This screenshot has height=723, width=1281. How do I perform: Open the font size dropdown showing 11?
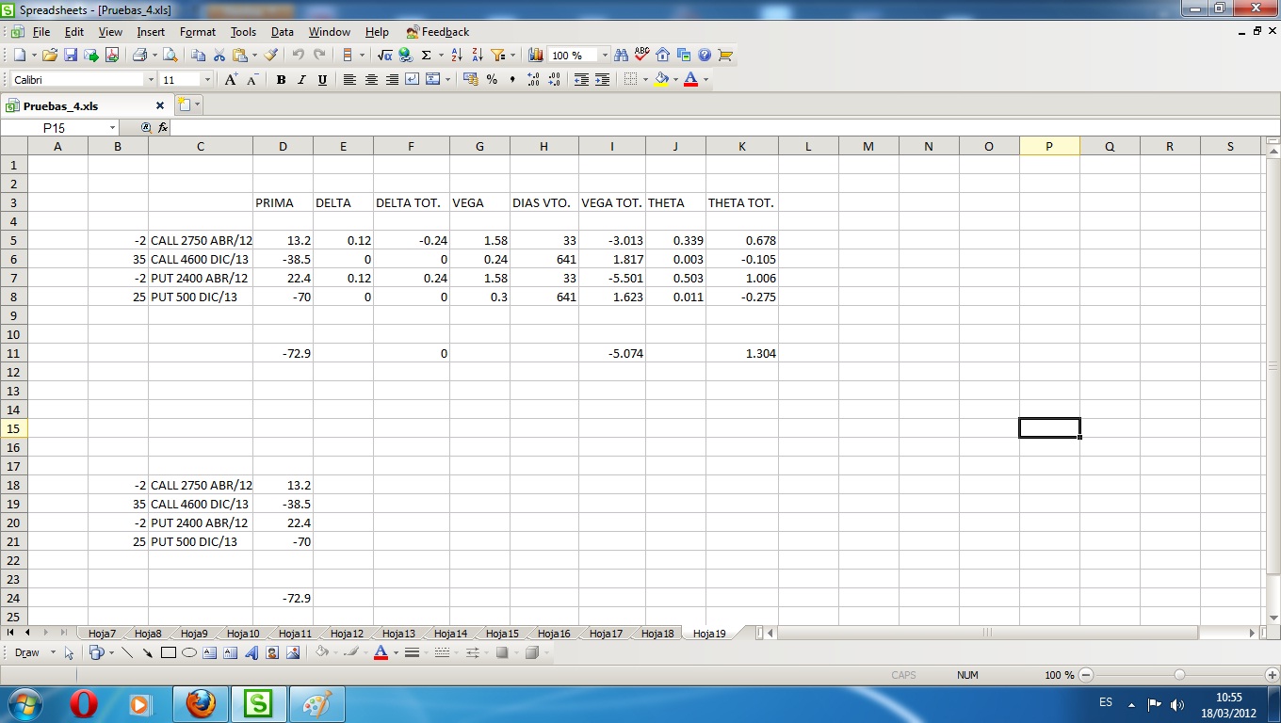(x=207, y=80)
